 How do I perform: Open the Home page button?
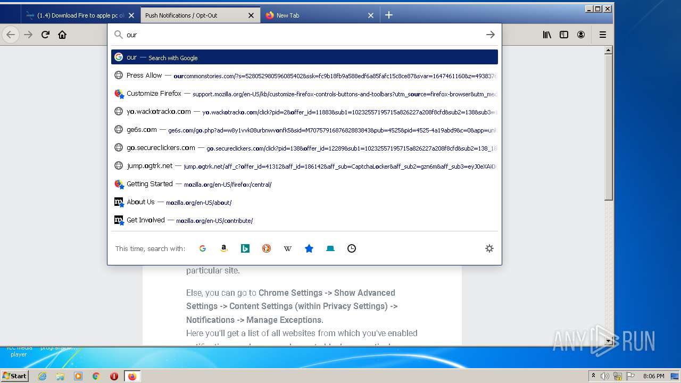pyautogui.click(x=62, y=35)
